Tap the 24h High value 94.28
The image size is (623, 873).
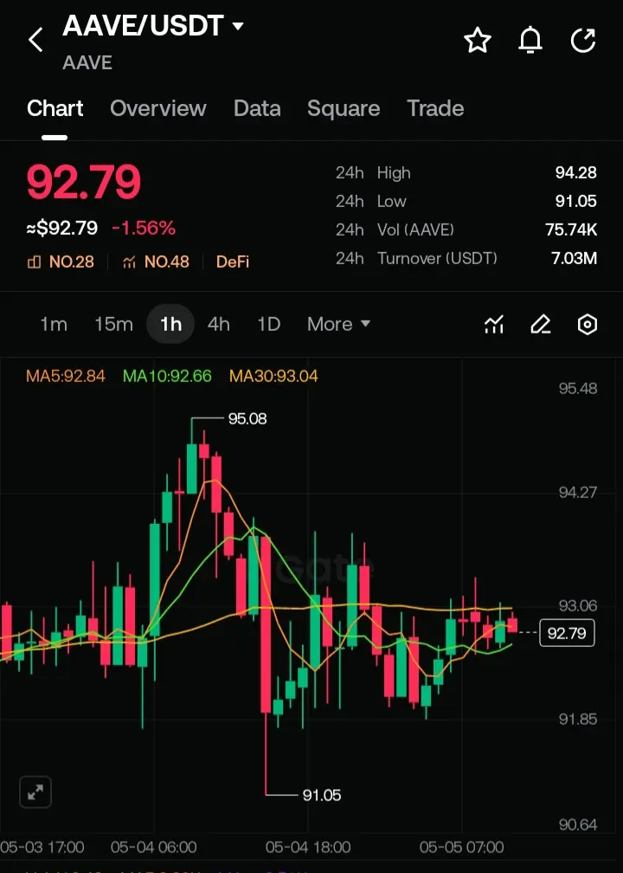point(575,172)
